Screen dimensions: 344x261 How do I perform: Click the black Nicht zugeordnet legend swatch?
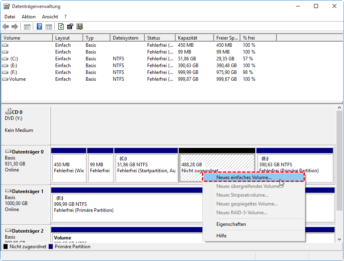6,247
